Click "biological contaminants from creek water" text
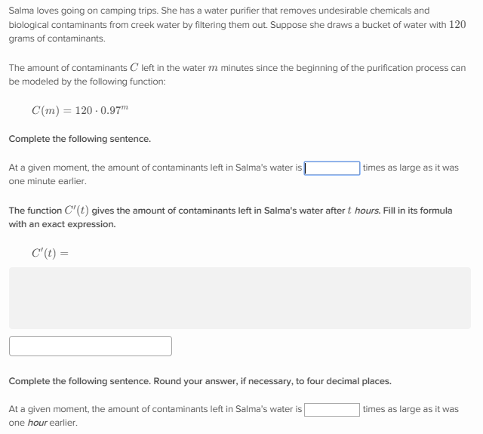This screenshot has height=434, width=483. pyautogui.click(x=98, y=24)
